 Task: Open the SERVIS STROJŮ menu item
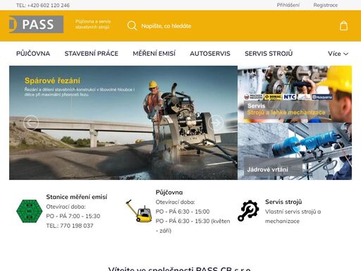click(x=269, y=54)
